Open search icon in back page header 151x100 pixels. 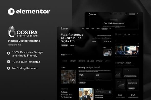click(x=138, y=14)
